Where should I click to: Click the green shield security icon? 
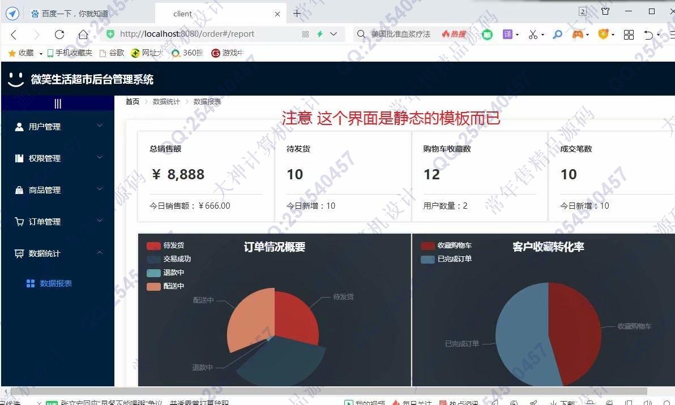[x=110, y=34]
